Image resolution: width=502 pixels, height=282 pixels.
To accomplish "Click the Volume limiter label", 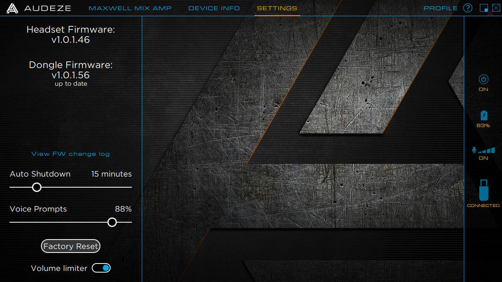I will coord(59,268).
